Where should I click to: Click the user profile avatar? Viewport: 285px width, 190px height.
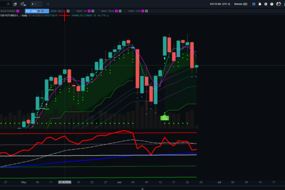[278, 4]
